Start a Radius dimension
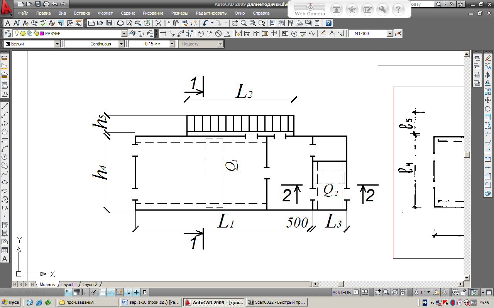The height and width of the screenshot is (308, 494). (x=201, y=33)
